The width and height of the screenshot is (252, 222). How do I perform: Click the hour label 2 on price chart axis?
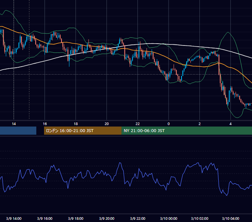(x=200, y=124)
